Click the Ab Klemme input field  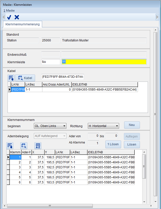point(93,143)
